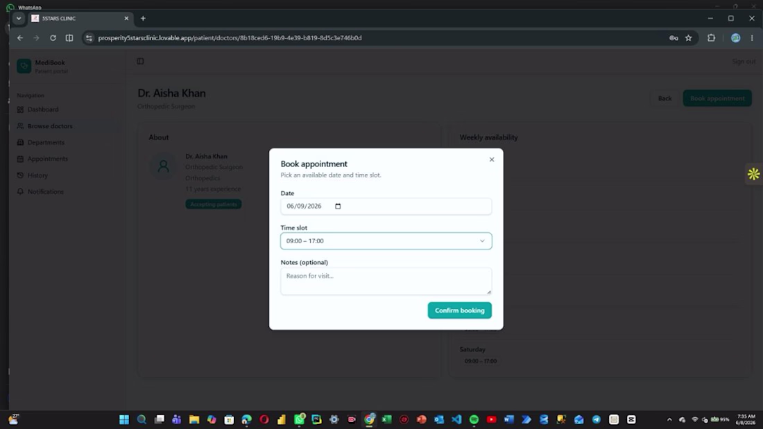Open CapCut from taskbar
Screen dimensions: 763x429
coord(631,419)
